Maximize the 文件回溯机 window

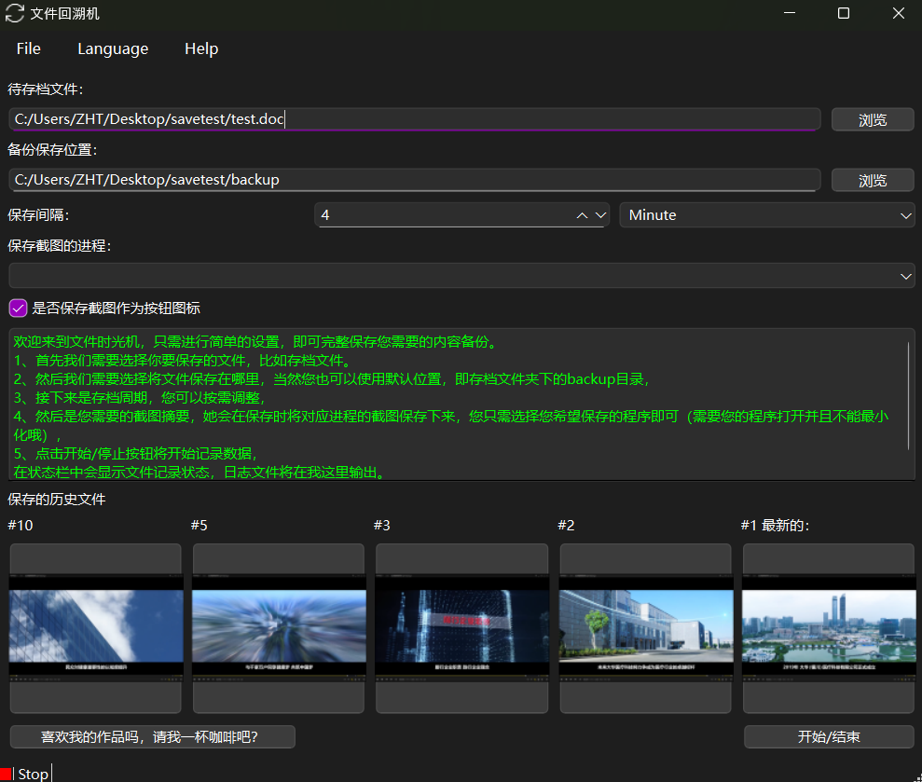[844, 13]
